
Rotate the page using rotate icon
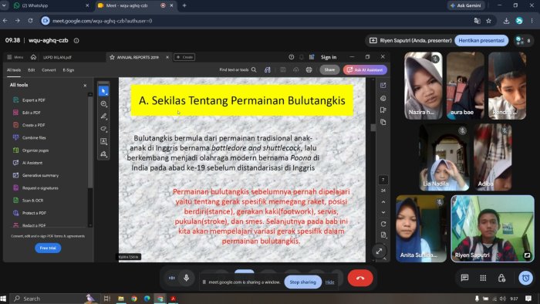(x=383, y=224)
